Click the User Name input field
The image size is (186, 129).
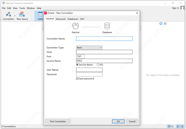pos(89,70)
